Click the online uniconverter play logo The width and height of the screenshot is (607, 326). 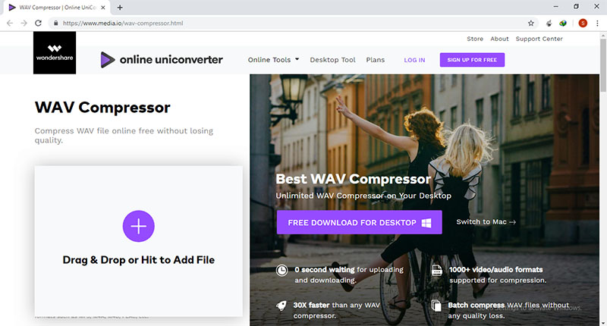click(x=108, y=60)
